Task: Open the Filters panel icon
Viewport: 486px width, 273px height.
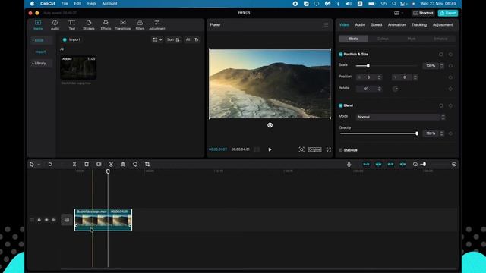Action: click(x=140, y=25)
